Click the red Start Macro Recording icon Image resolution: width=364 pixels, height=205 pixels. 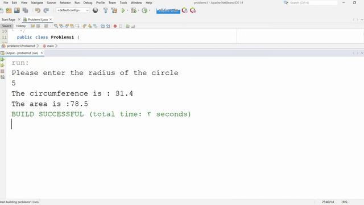(115, 26)
